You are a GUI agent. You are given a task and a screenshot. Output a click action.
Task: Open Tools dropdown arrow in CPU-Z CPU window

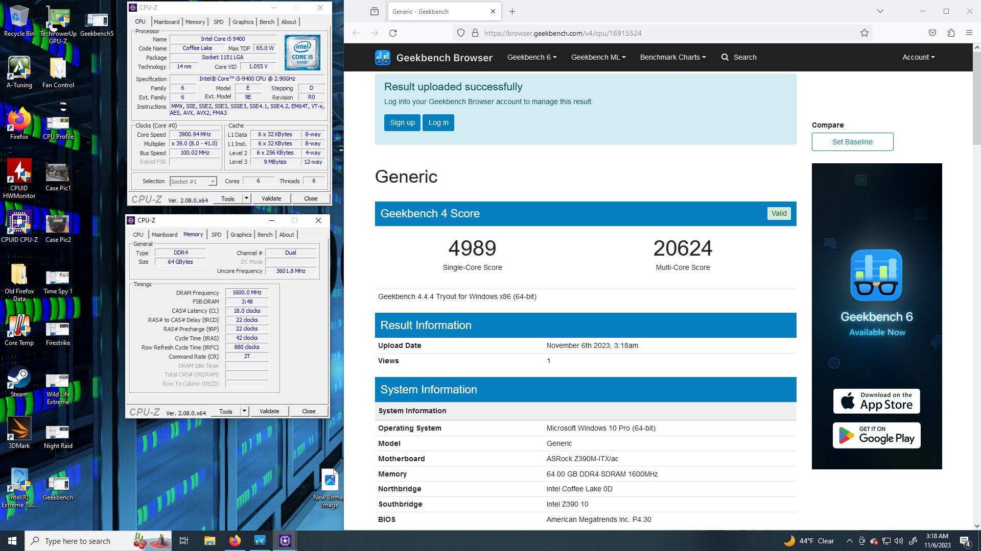(246, 198)
